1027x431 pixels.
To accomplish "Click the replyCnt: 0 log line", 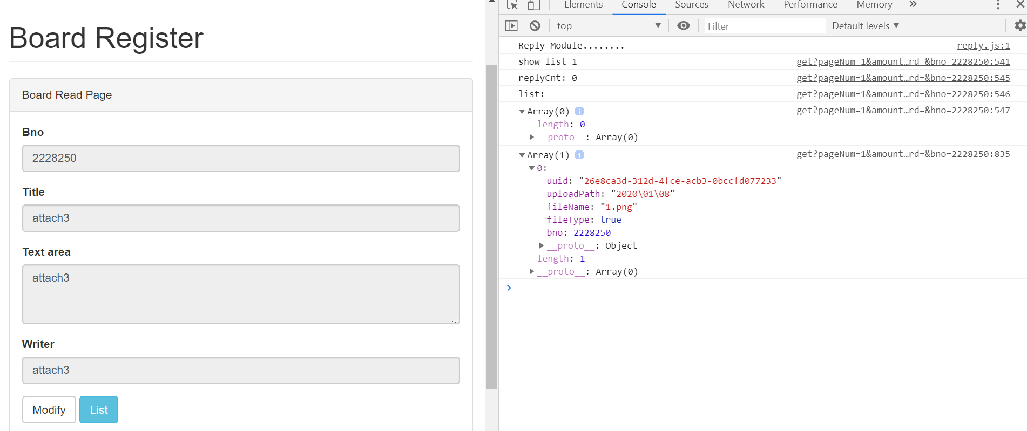I will click(x=548, y=78).
